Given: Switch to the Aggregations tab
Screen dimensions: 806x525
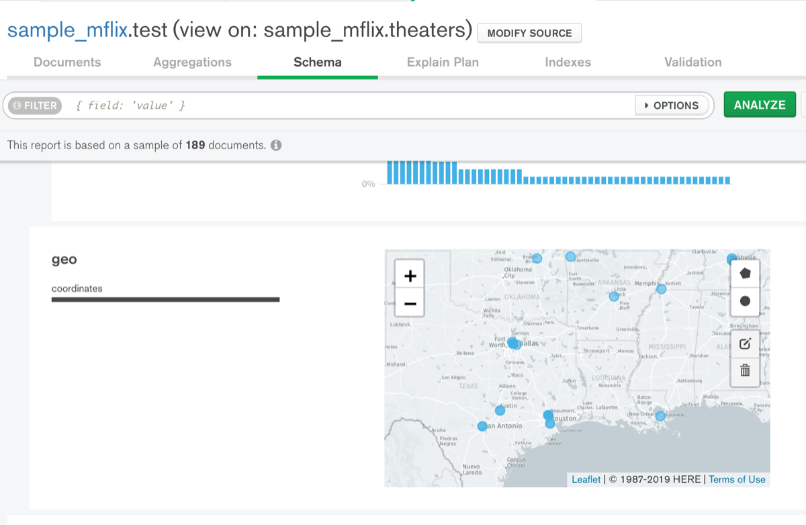Looking at the screenshot, I should (x=192, y=62).
